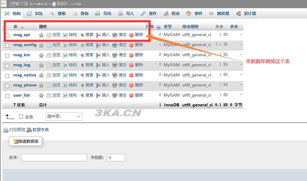Click the favorite star icon for msg_api
This screenshot has width=307, height=181.
click(x=41, y=35)
